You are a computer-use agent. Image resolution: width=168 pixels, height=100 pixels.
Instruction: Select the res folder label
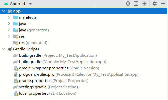(x=22, y=36)
